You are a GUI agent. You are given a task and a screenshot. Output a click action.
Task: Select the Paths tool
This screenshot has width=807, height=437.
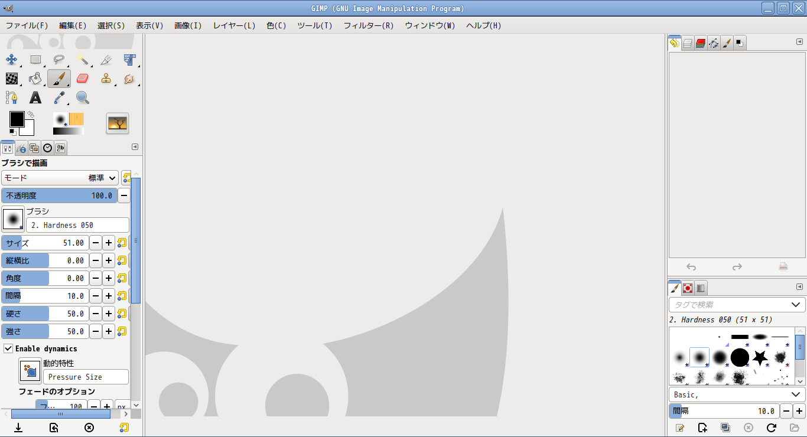click(12, 97)
